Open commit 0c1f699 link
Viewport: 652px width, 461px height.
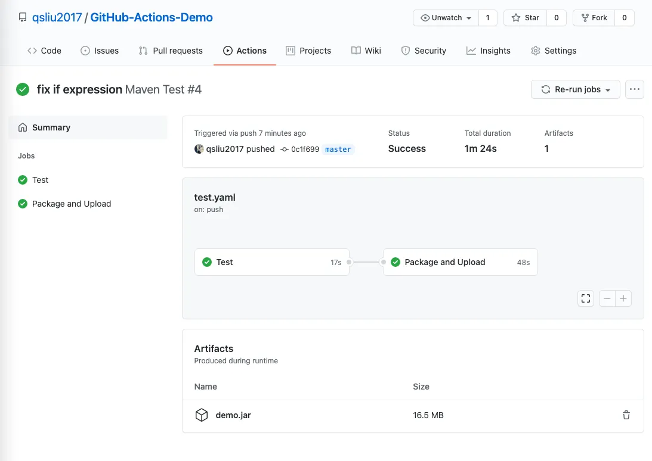(304, 149)
